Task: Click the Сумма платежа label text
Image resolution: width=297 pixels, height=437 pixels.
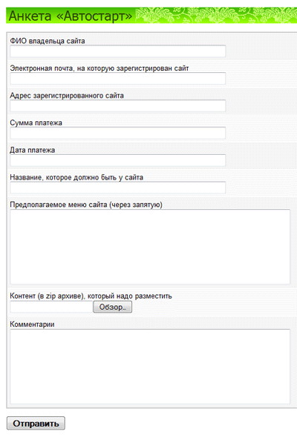Action: click(x=36, y=123)
